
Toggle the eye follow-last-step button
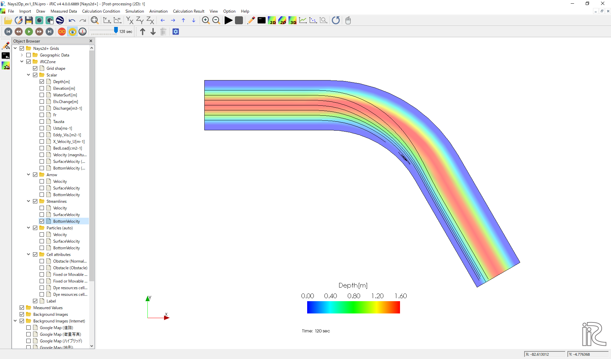(72, 32)
